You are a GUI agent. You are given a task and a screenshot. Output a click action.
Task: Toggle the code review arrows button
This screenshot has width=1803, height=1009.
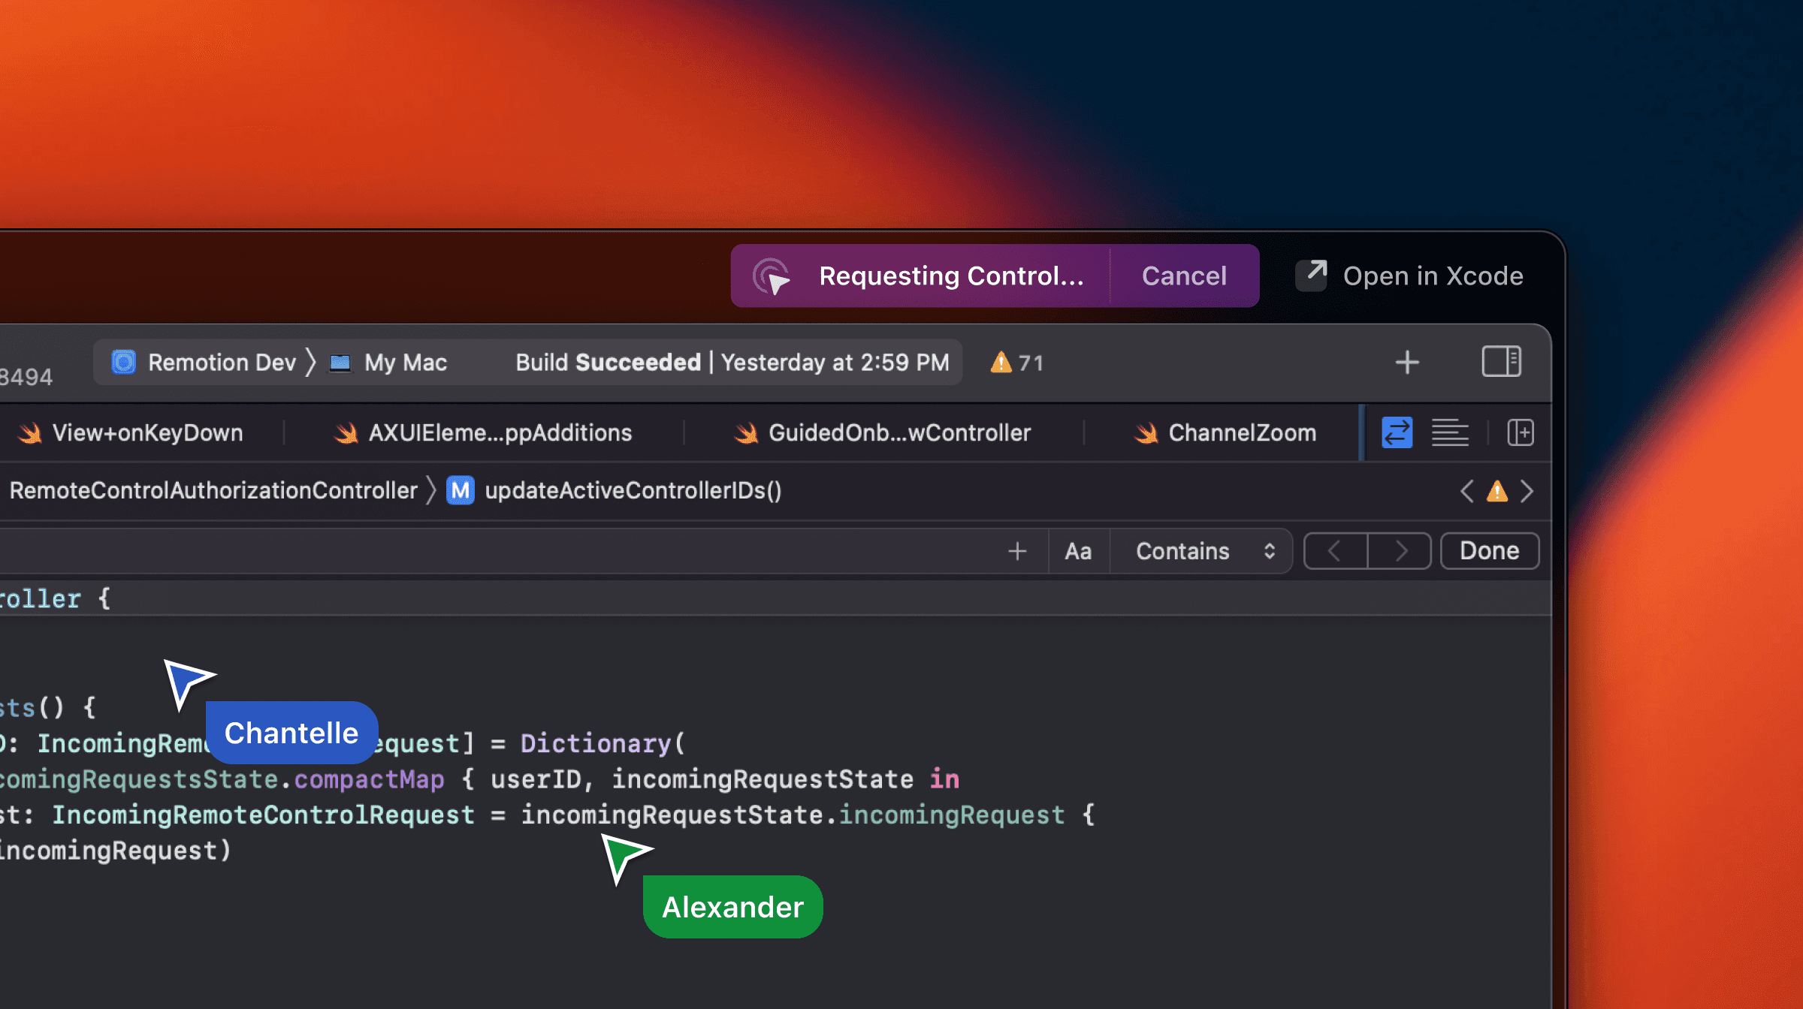1397,433
